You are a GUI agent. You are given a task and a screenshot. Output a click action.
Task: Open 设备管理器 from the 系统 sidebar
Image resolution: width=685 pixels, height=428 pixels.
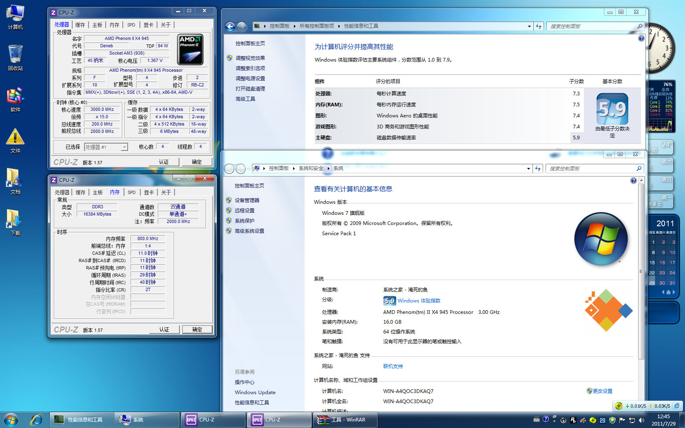coord(247,200)
